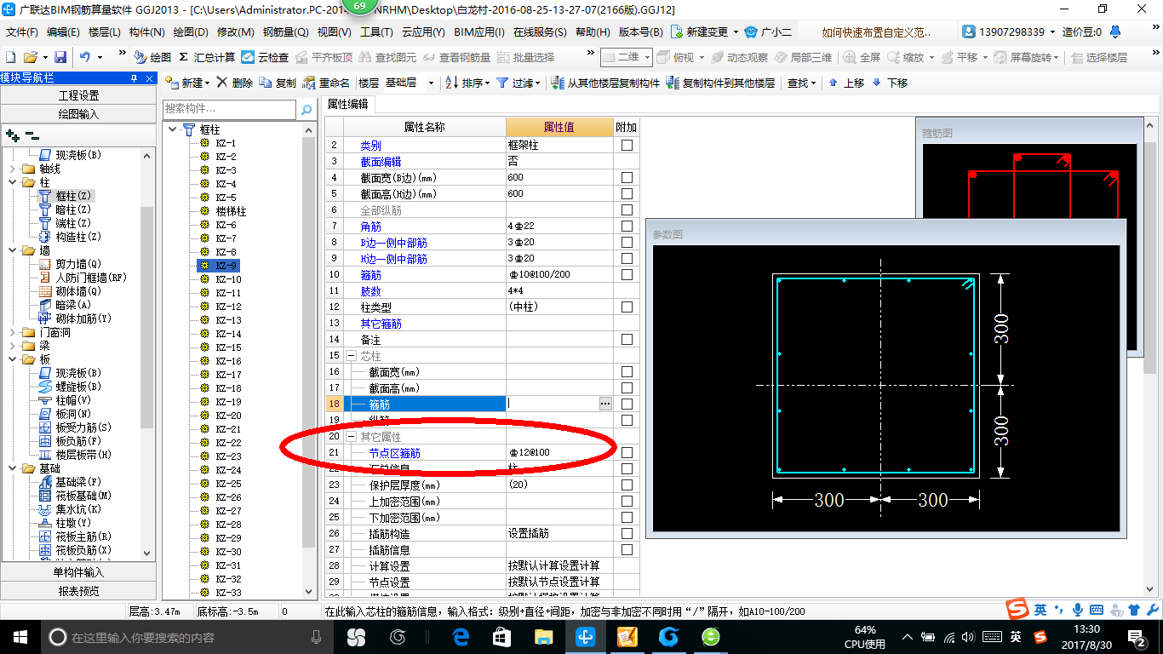
Task: Click the 复制 copy component icon
Action: point(278,83)
